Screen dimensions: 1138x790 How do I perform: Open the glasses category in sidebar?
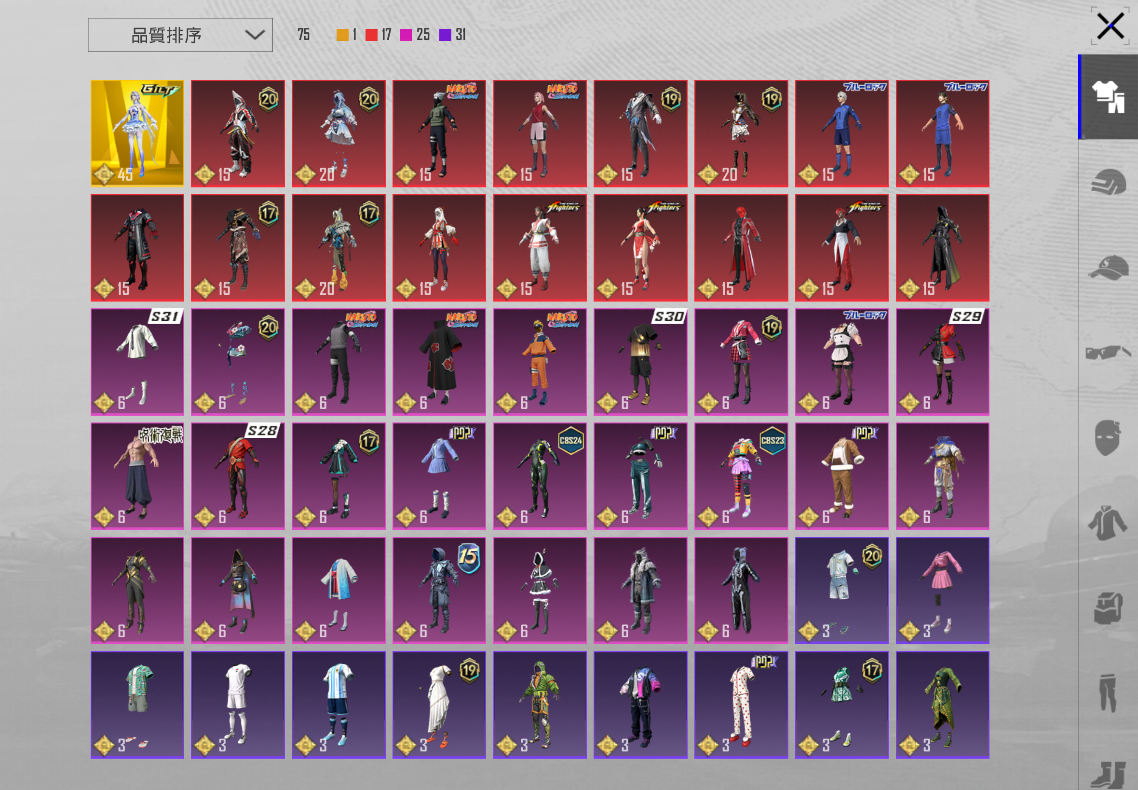1108,353
